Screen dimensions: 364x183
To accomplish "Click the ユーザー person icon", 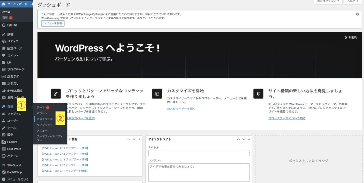I will pos(4,121).
